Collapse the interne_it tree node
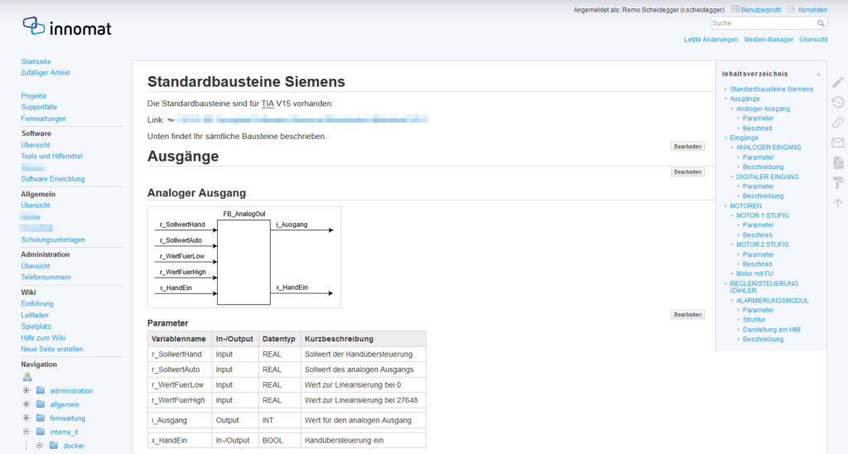Viewport: 848px width, 454px height. 26,432
